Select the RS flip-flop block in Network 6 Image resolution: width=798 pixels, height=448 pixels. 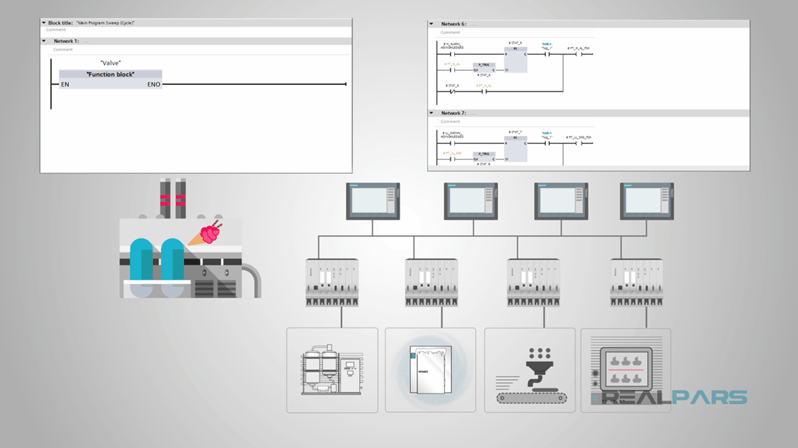(x=516, y=59)
